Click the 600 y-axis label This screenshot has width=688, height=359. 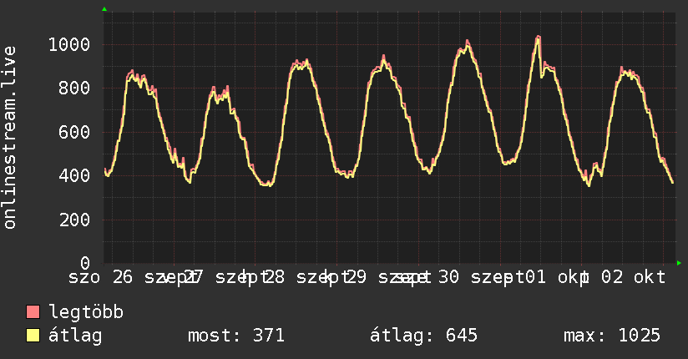point(74,132)
